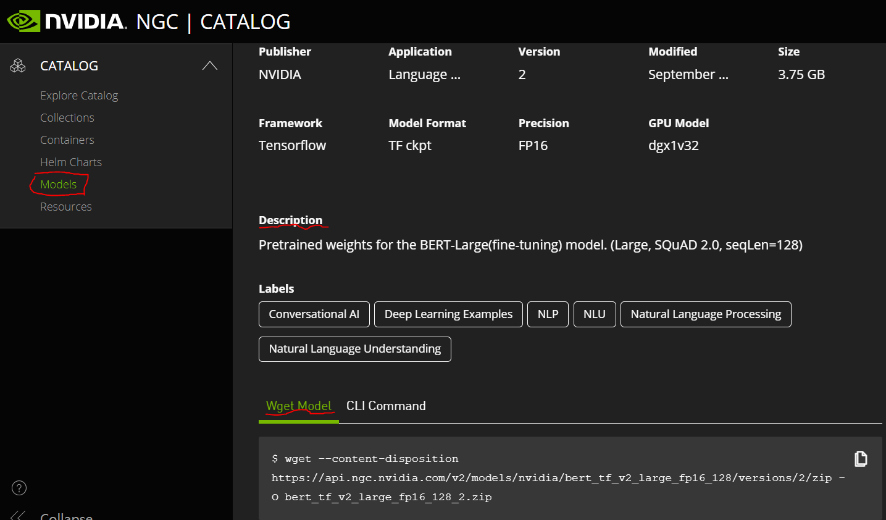Select the NLU label tag
Screen dimensions: 886x520
click(x=595, y=314)
